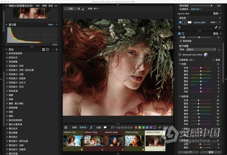Reverse the sort direction arrows
Viewport: 227px width, 155px height.
(x=91, y=127)
